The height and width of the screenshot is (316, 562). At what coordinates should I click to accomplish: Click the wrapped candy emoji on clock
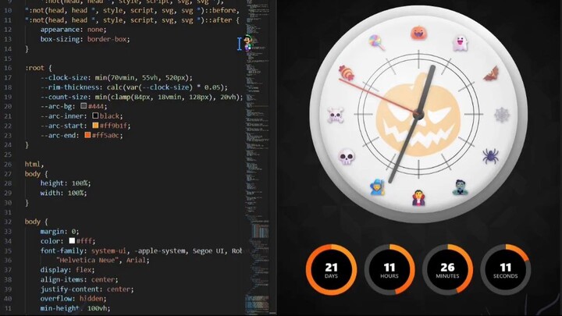347,73
